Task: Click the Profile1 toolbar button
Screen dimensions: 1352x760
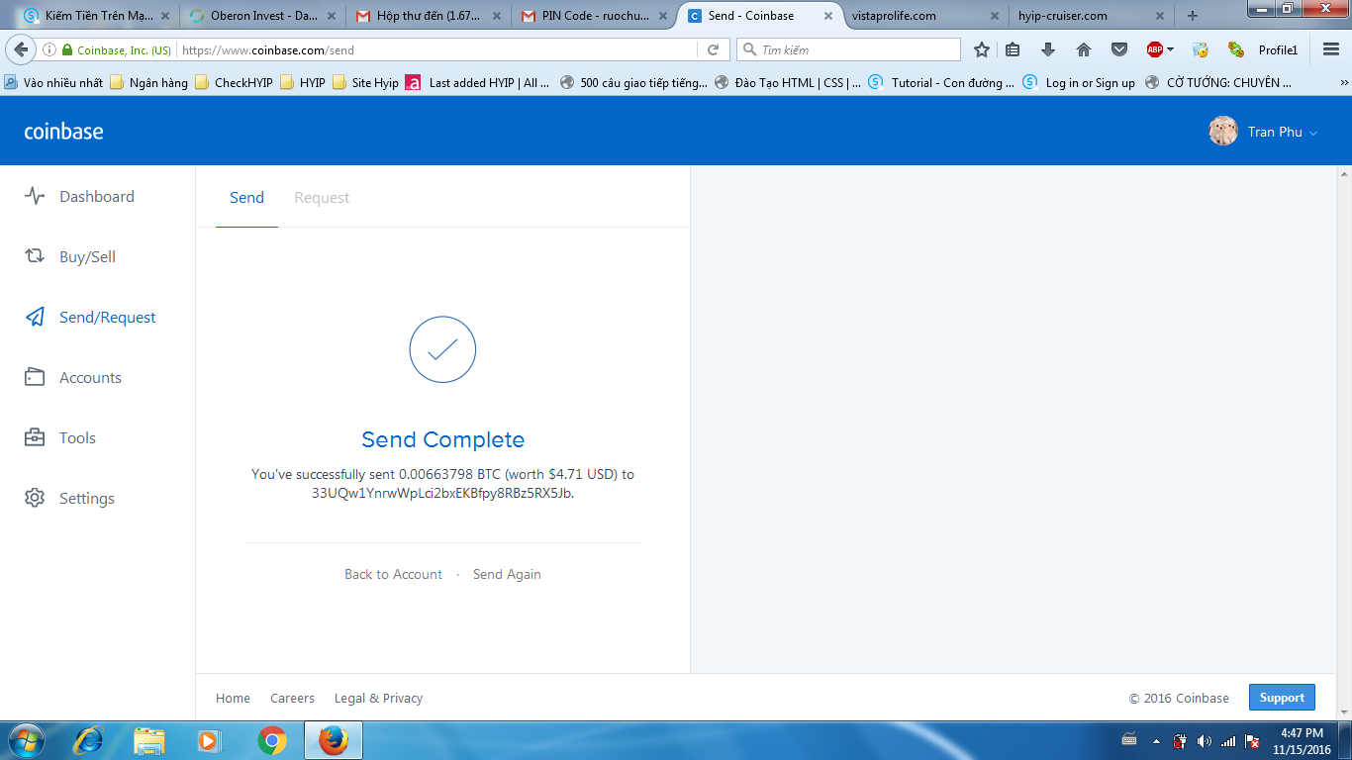Action: 1278,49
